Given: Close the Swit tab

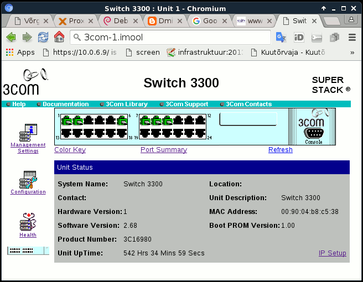Looking at the screenshot, I should click(314, 21).
